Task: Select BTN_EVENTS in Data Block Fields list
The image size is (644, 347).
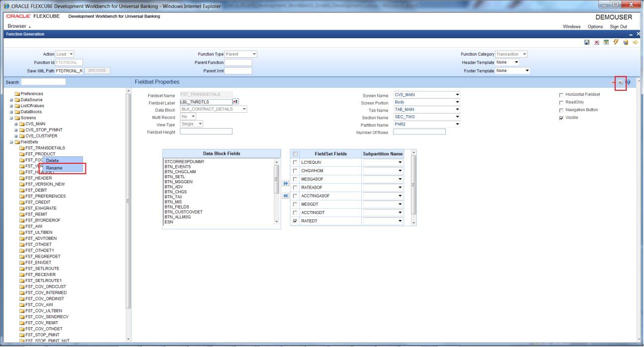Action: click(177, 166)
